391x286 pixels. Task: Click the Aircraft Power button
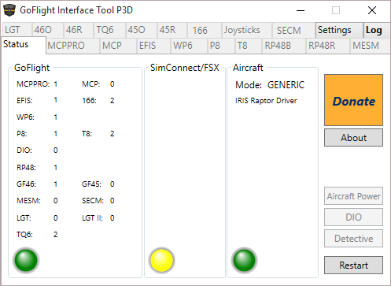(x=353, y=195)
